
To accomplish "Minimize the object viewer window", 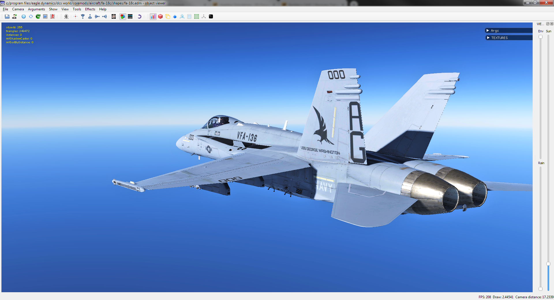I will pos(527,3).
